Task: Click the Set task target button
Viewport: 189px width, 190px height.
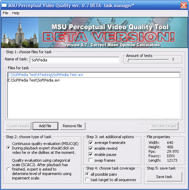Action: pos(164,126)
